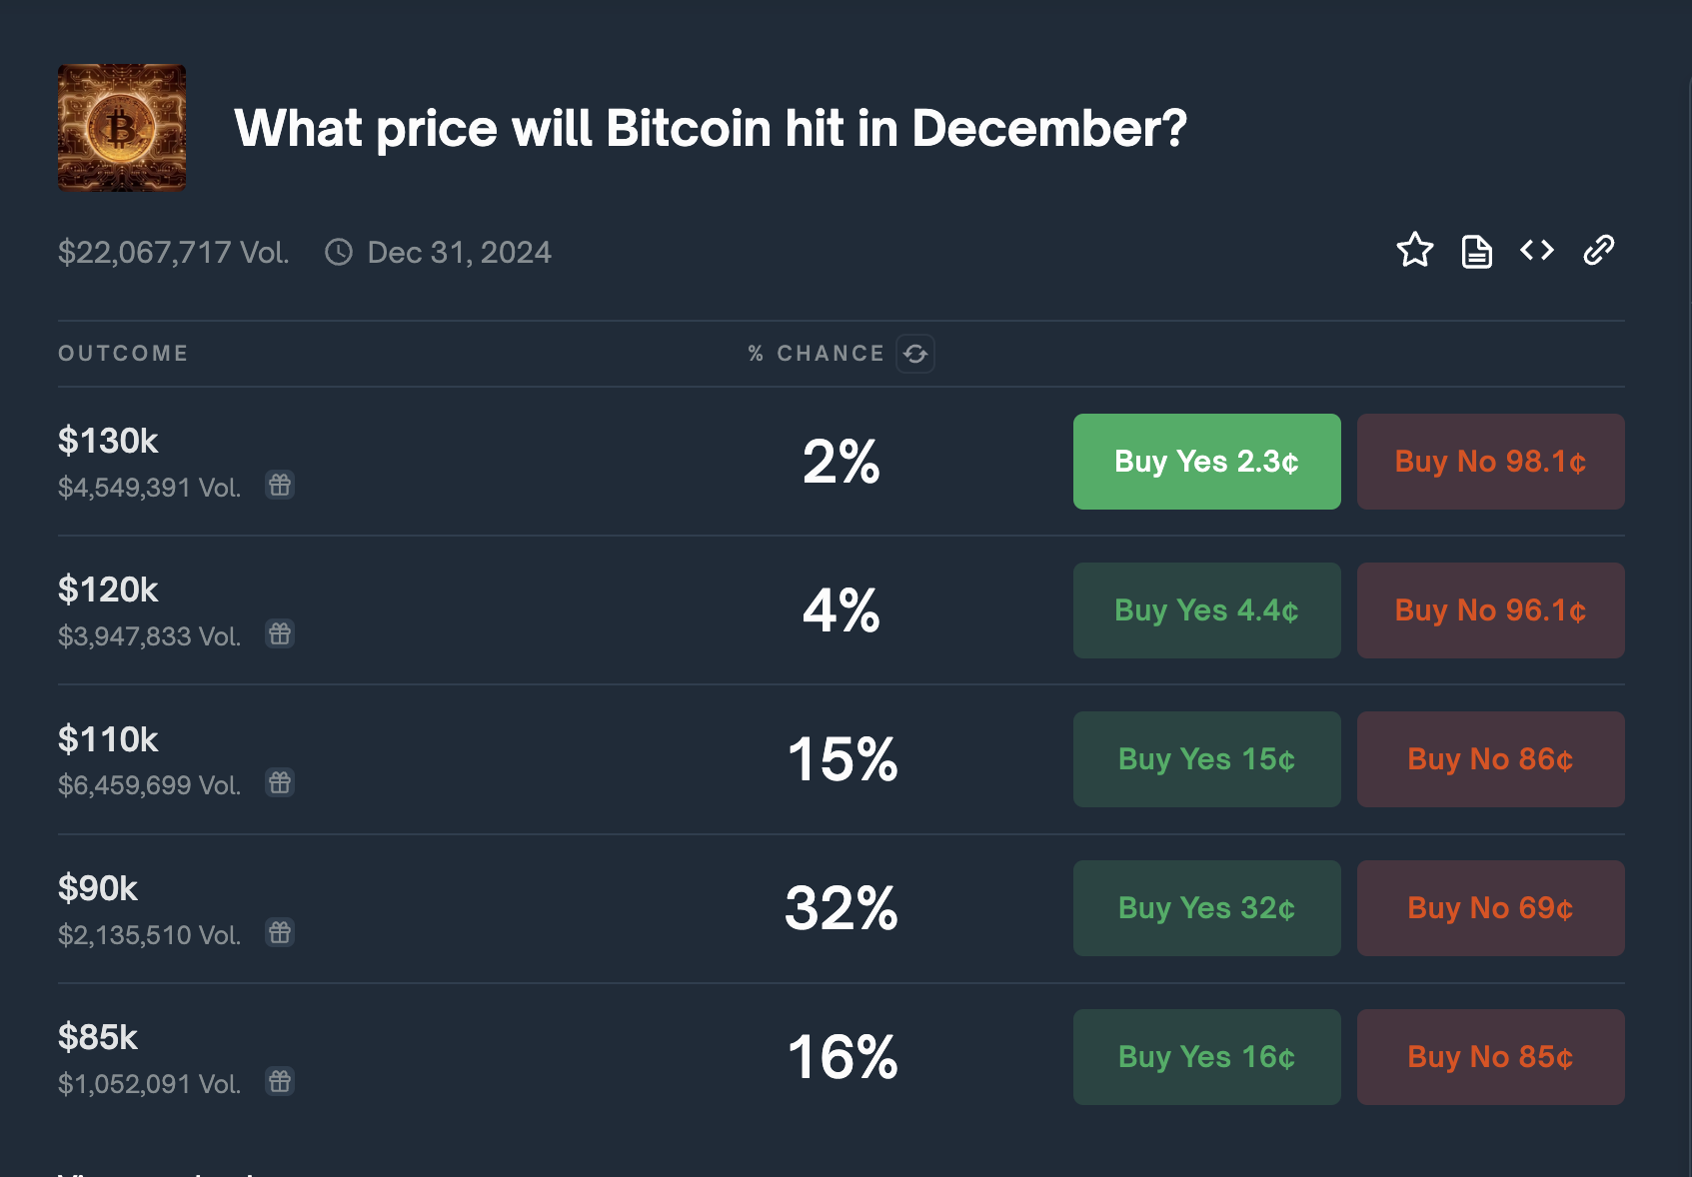Open the market rules document icon
Viewport: 1692px width, 1177px height.
(x=1476, y=252)
